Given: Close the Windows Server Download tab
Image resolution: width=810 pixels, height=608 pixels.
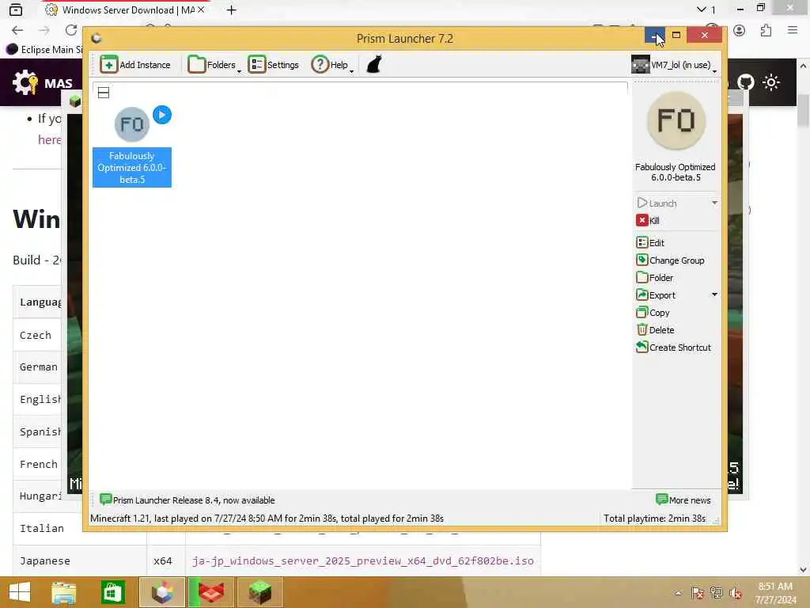Looking at the screenshot, I should [202, 9].
